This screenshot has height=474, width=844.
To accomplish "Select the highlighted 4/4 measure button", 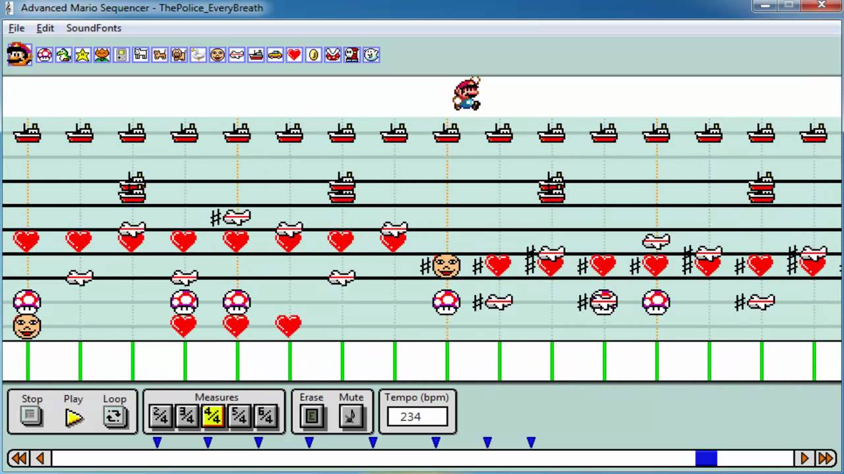I will [213, 416].
